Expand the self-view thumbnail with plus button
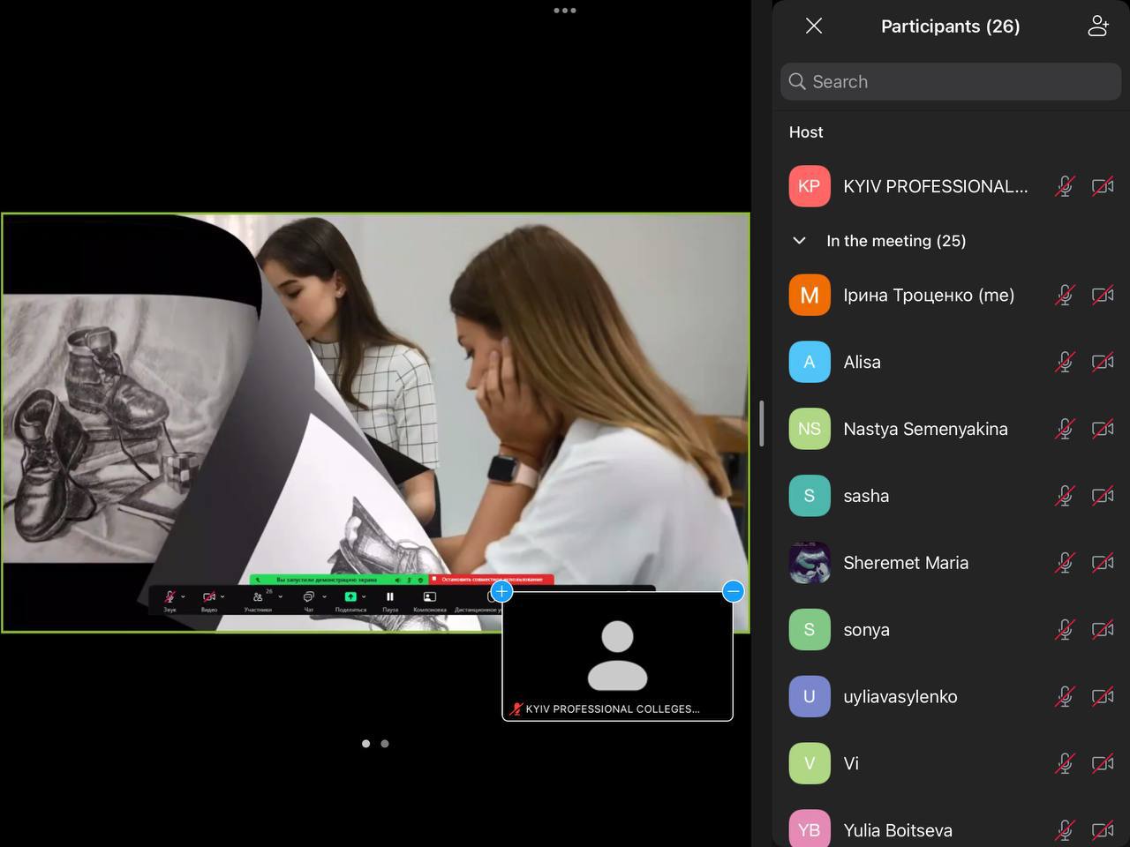The width and height of the screenshot is (1130, 847). 501,591
